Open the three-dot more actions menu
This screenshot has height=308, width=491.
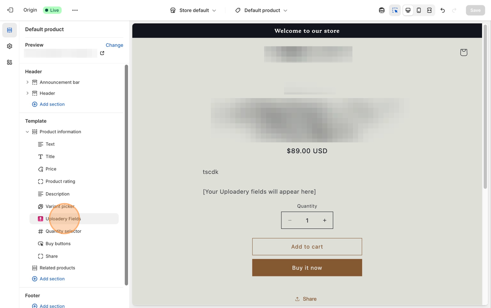coord(75,10)
